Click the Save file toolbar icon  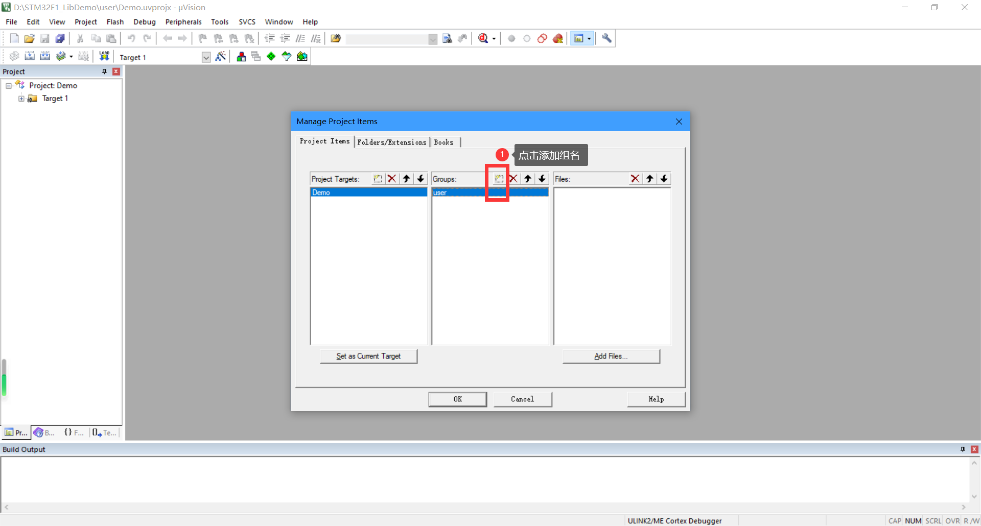pyautogui.click(x=45, y=38)
